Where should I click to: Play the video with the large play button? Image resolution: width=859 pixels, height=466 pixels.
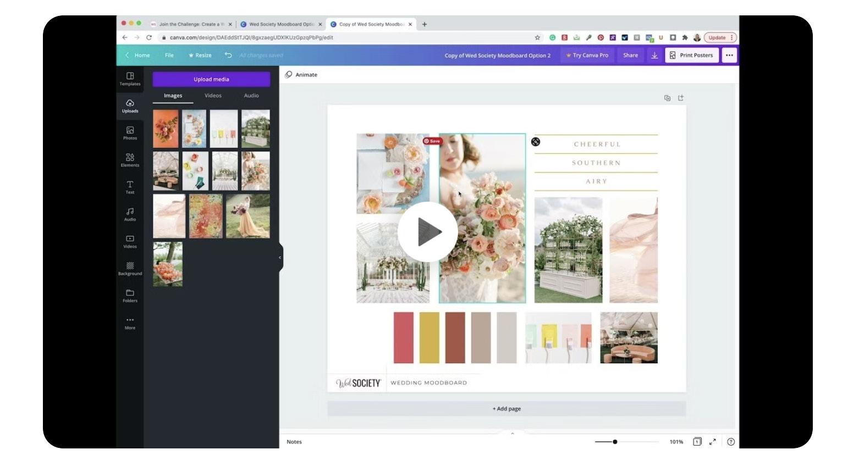coord(427,231)
